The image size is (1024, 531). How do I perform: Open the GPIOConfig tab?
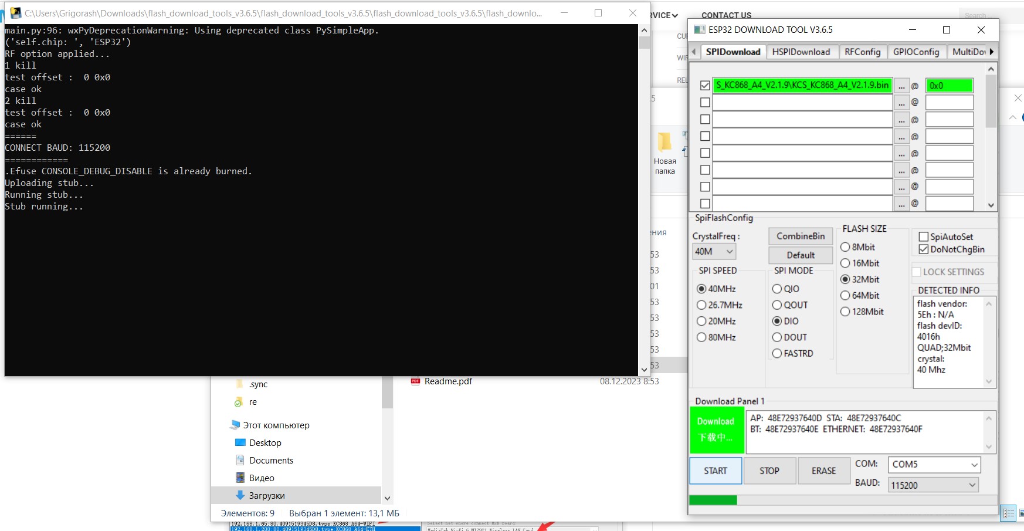pyautogui.click(x=916, y=52)
